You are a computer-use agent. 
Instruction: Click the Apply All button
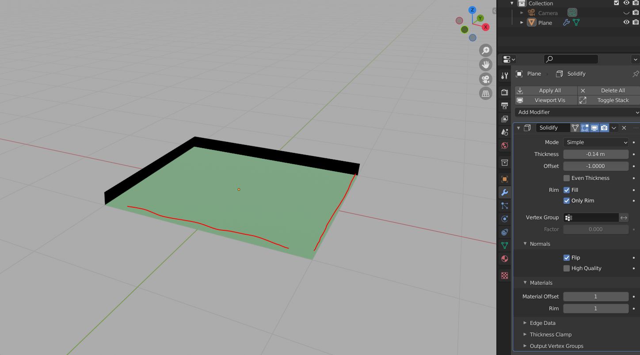click(546, 91)
